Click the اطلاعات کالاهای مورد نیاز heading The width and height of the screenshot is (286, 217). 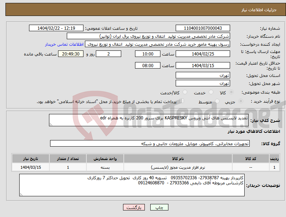pos(254,131)
